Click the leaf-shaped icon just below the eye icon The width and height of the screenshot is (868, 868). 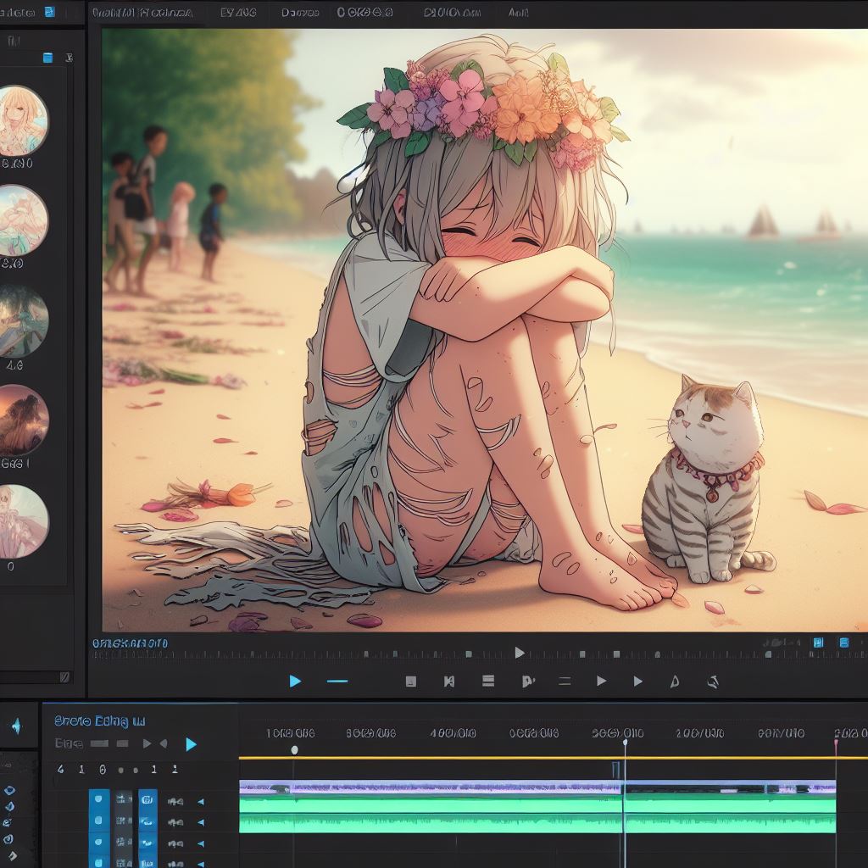coord(9,807)
